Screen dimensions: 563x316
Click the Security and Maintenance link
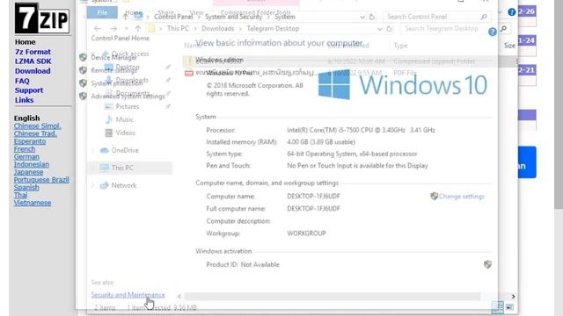pyautogui.click(x=128, y=295)
